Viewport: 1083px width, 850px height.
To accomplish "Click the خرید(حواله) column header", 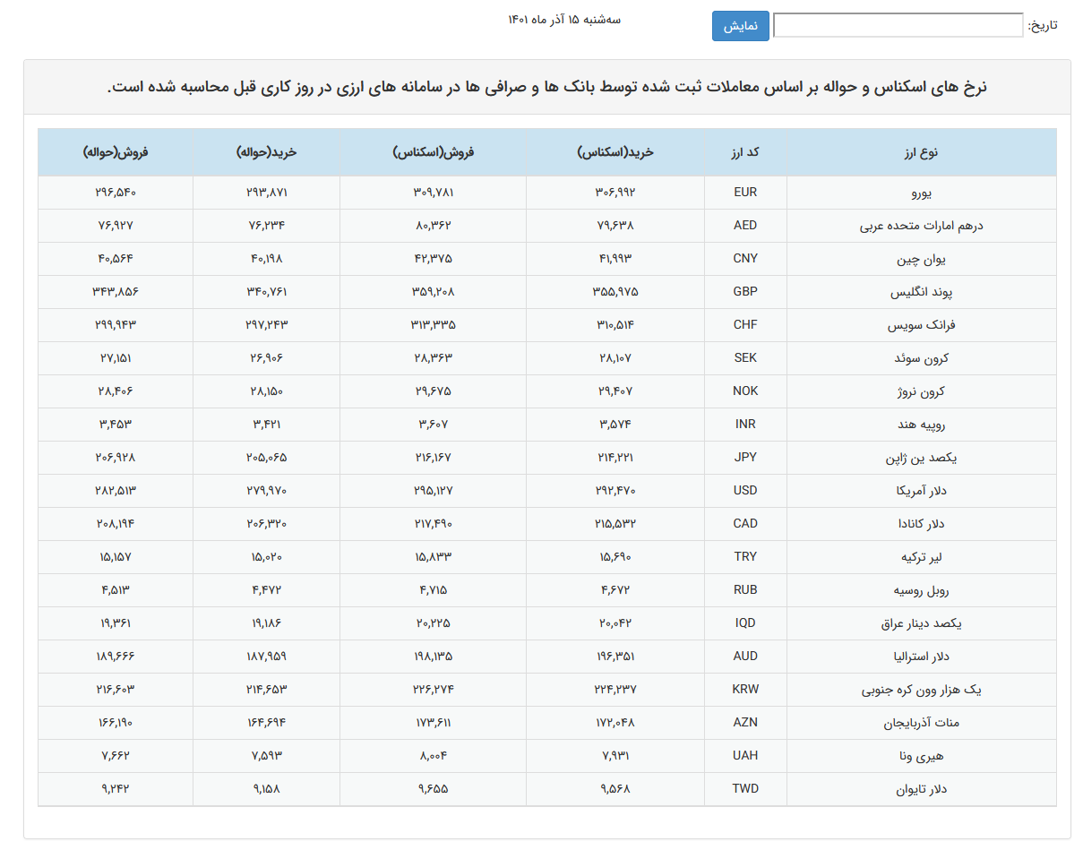I will [266, 152].
